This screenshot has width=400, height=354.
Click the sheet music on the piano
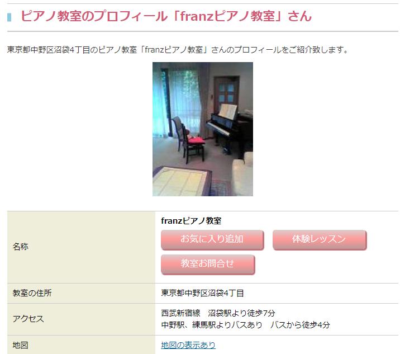pyautogui.click(x=228, y=111)
